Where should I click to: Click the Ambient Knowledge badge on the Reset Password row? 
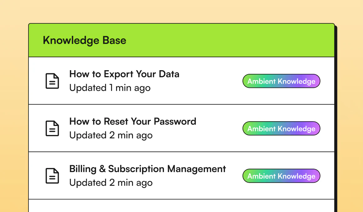tap(281, 129)
